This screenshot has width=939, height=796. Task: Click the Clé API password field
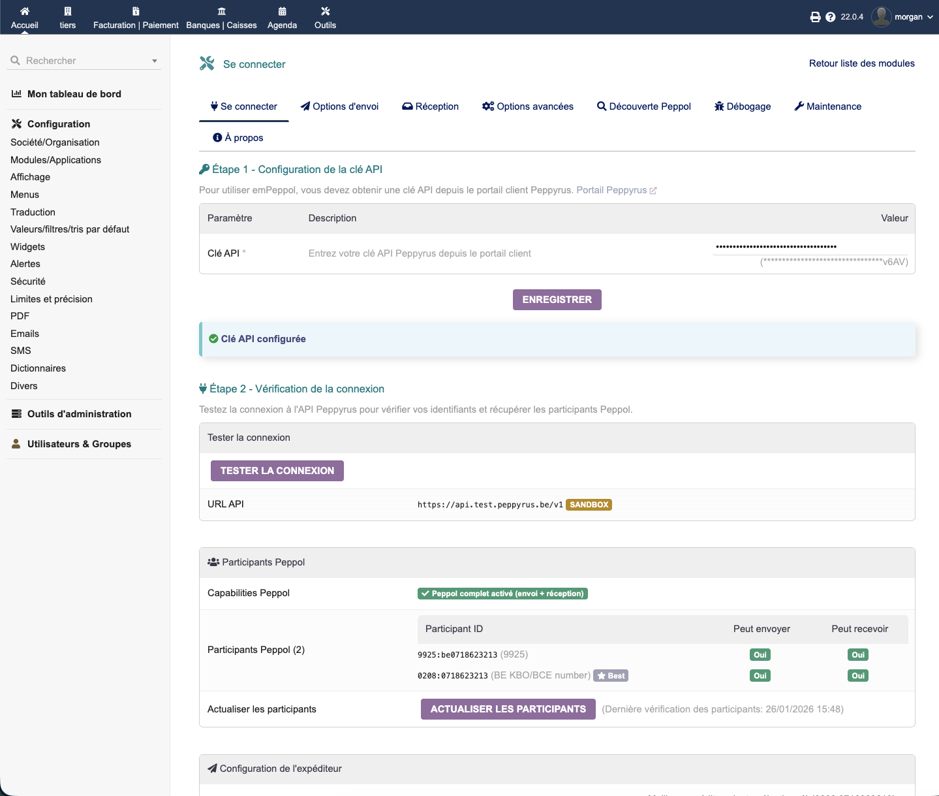tap(809, 247)
